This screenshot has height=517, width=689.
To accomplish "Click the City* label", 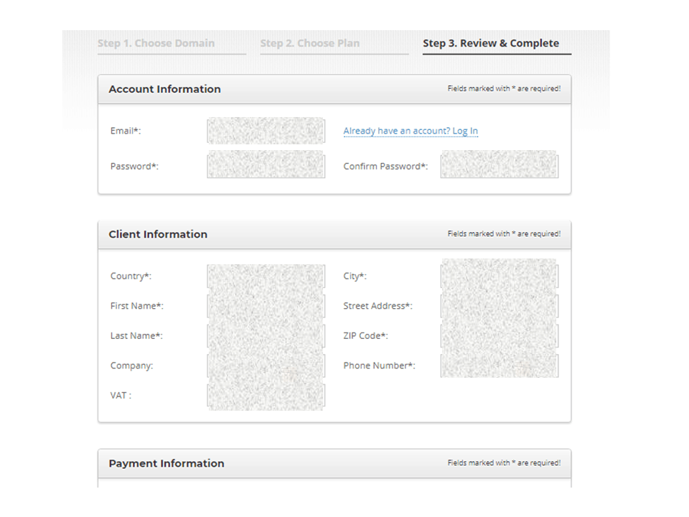I will tap(355, 276).
